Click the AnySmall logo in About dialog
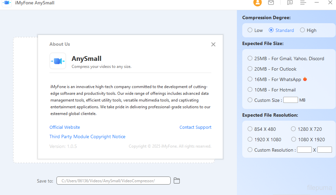 [x=58, y=61]
